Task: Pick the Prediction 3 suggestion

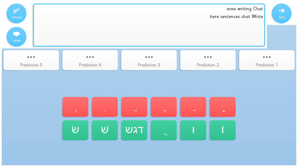Action: click(x=149, y=60)
